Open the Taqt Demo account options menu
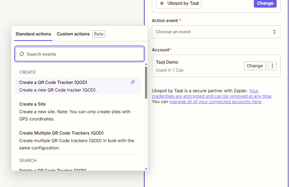This screenshot has width=290, height=187. point(272,66)
